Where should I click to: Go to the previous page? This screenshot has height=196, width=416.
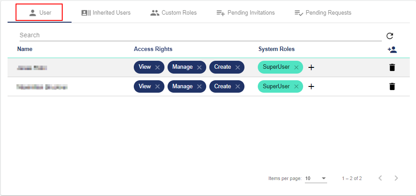pos(380,178)
